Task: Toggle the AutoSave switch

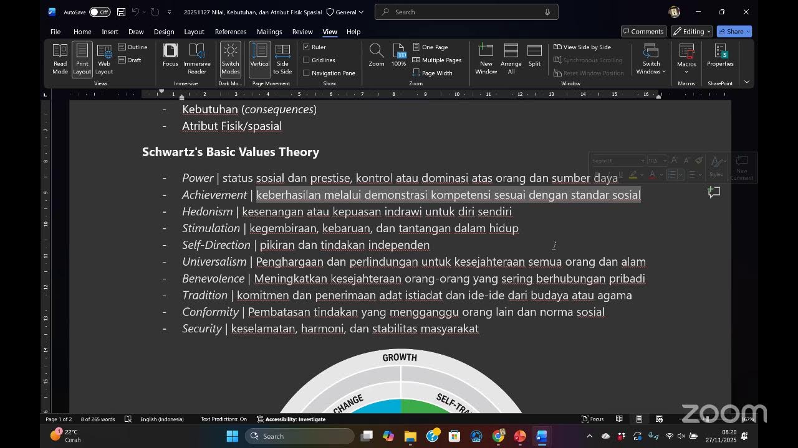Action: tap(100, 12)
